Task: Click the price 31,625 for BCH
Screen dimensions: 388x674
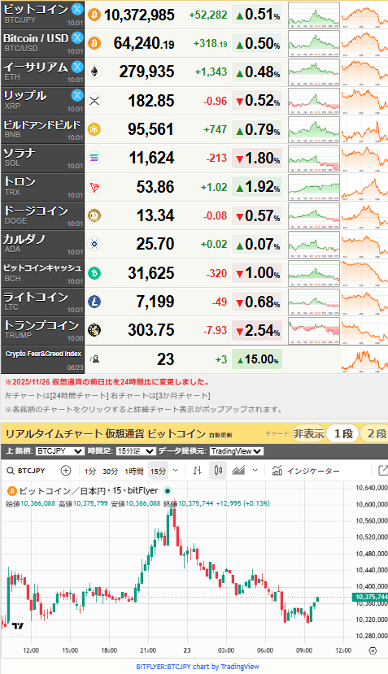Action: [151, 273]
